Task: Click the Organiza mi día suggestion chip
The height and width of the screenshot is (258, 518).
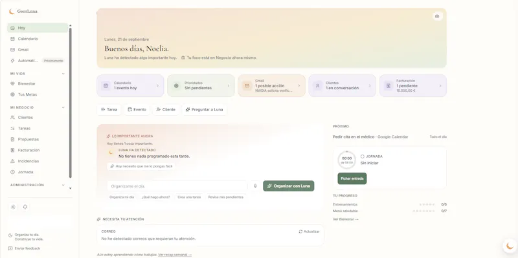Action: coord(122,197)
